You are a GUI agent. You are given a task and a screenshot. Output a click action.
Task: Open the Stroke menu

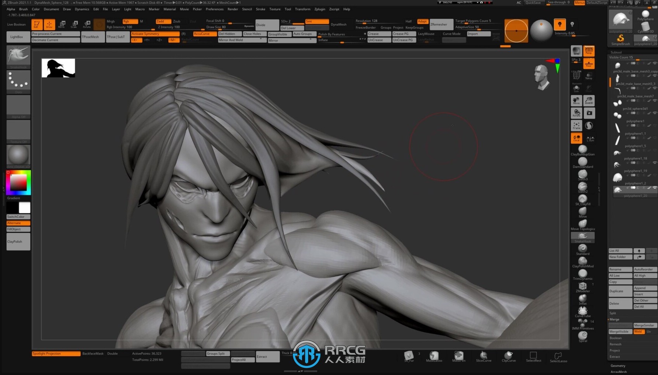(x=260, y=9)
